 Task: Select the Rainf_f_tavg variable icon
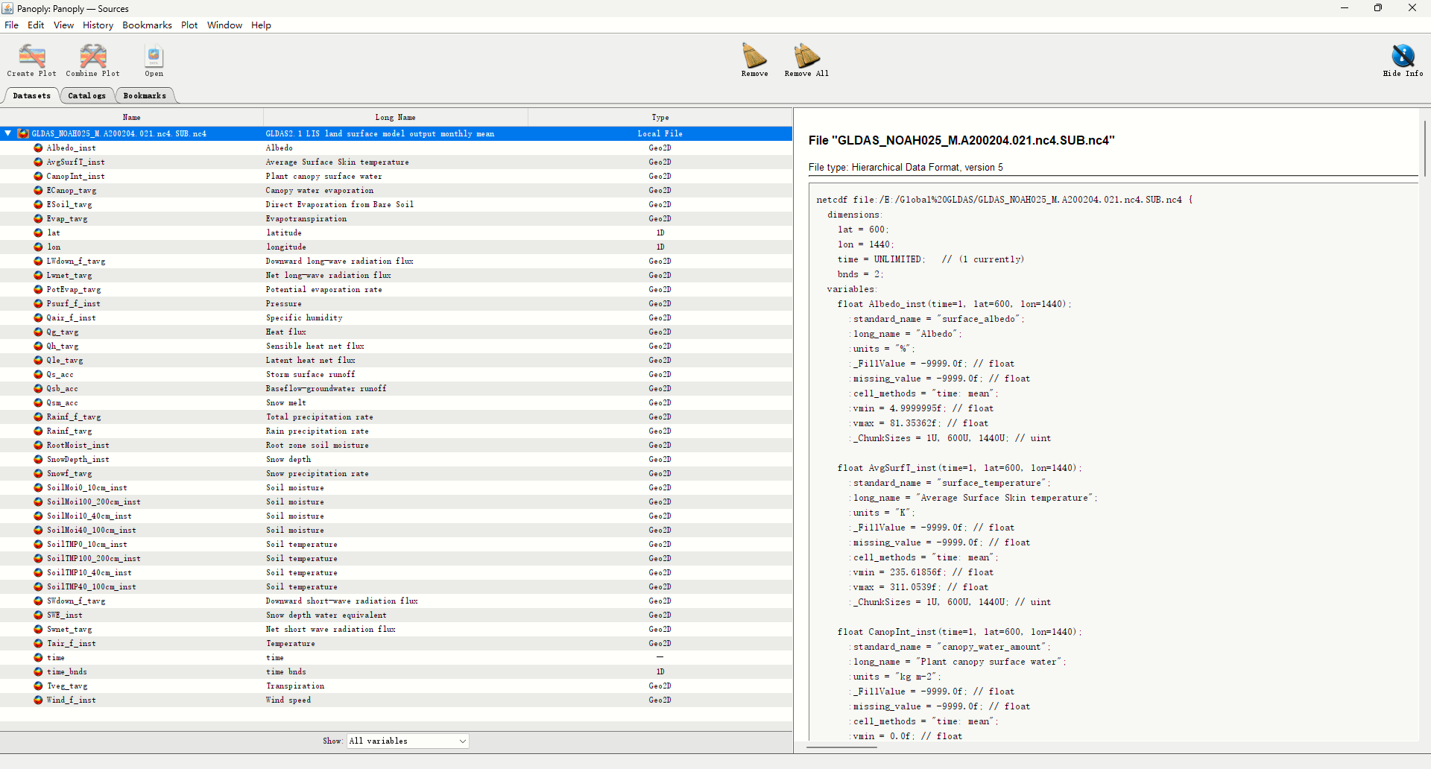coord(38,417)
